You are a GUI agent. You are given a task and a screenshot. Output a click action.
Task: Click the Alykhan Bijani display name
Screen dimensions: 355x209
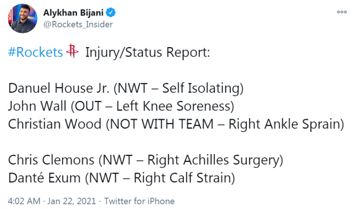pos(73,13)
